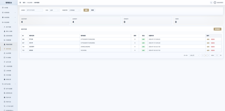Click 编辑 for the ZHANGJIAGANG row
Viewport: 225px width, 111px height.
pyautogui.click(x=208, y=47)
